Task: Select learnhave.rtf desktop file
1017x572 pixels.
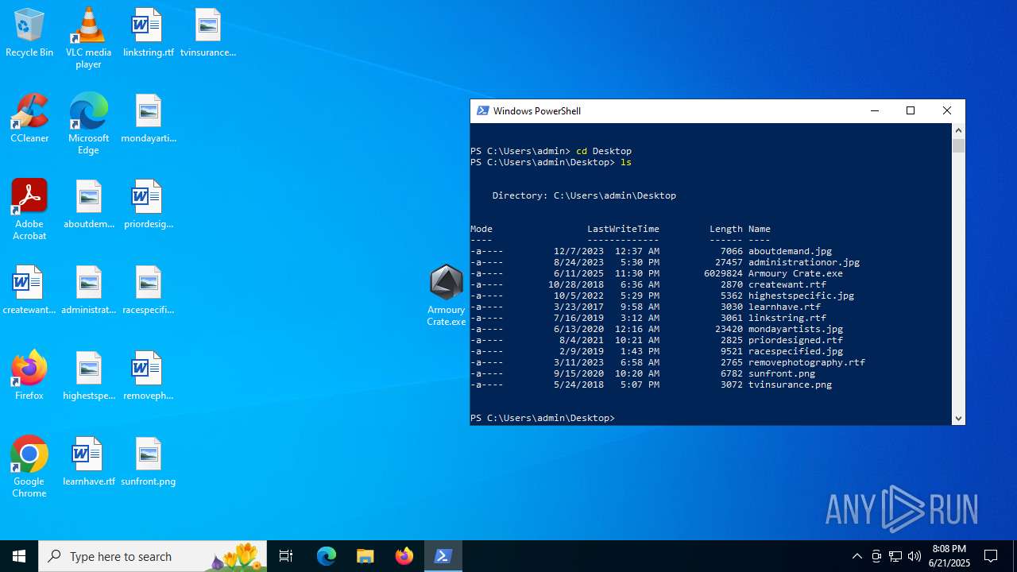Action: coord(88,462)
